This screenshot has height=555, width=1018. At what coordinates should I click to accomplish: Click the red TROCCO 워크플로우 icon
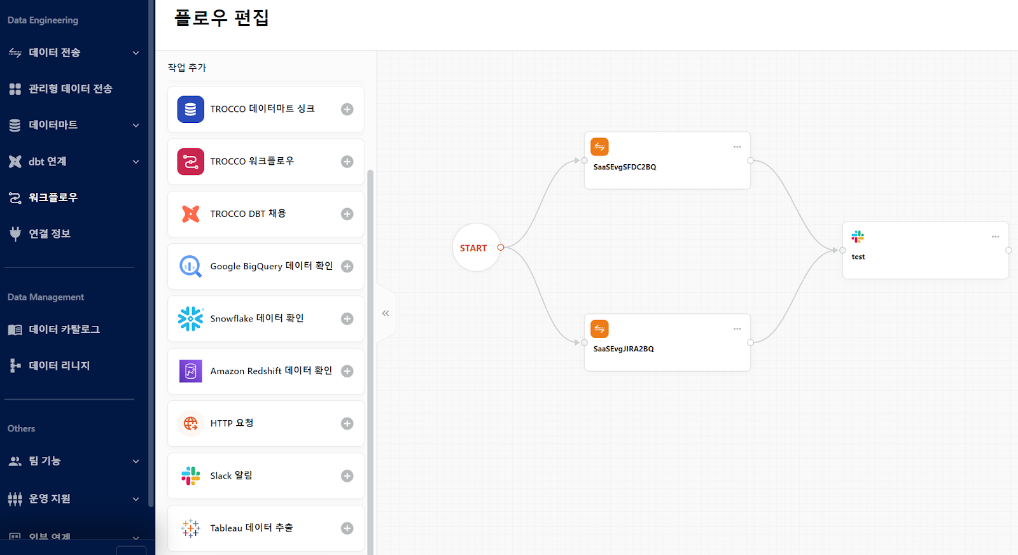coord(191,162)
